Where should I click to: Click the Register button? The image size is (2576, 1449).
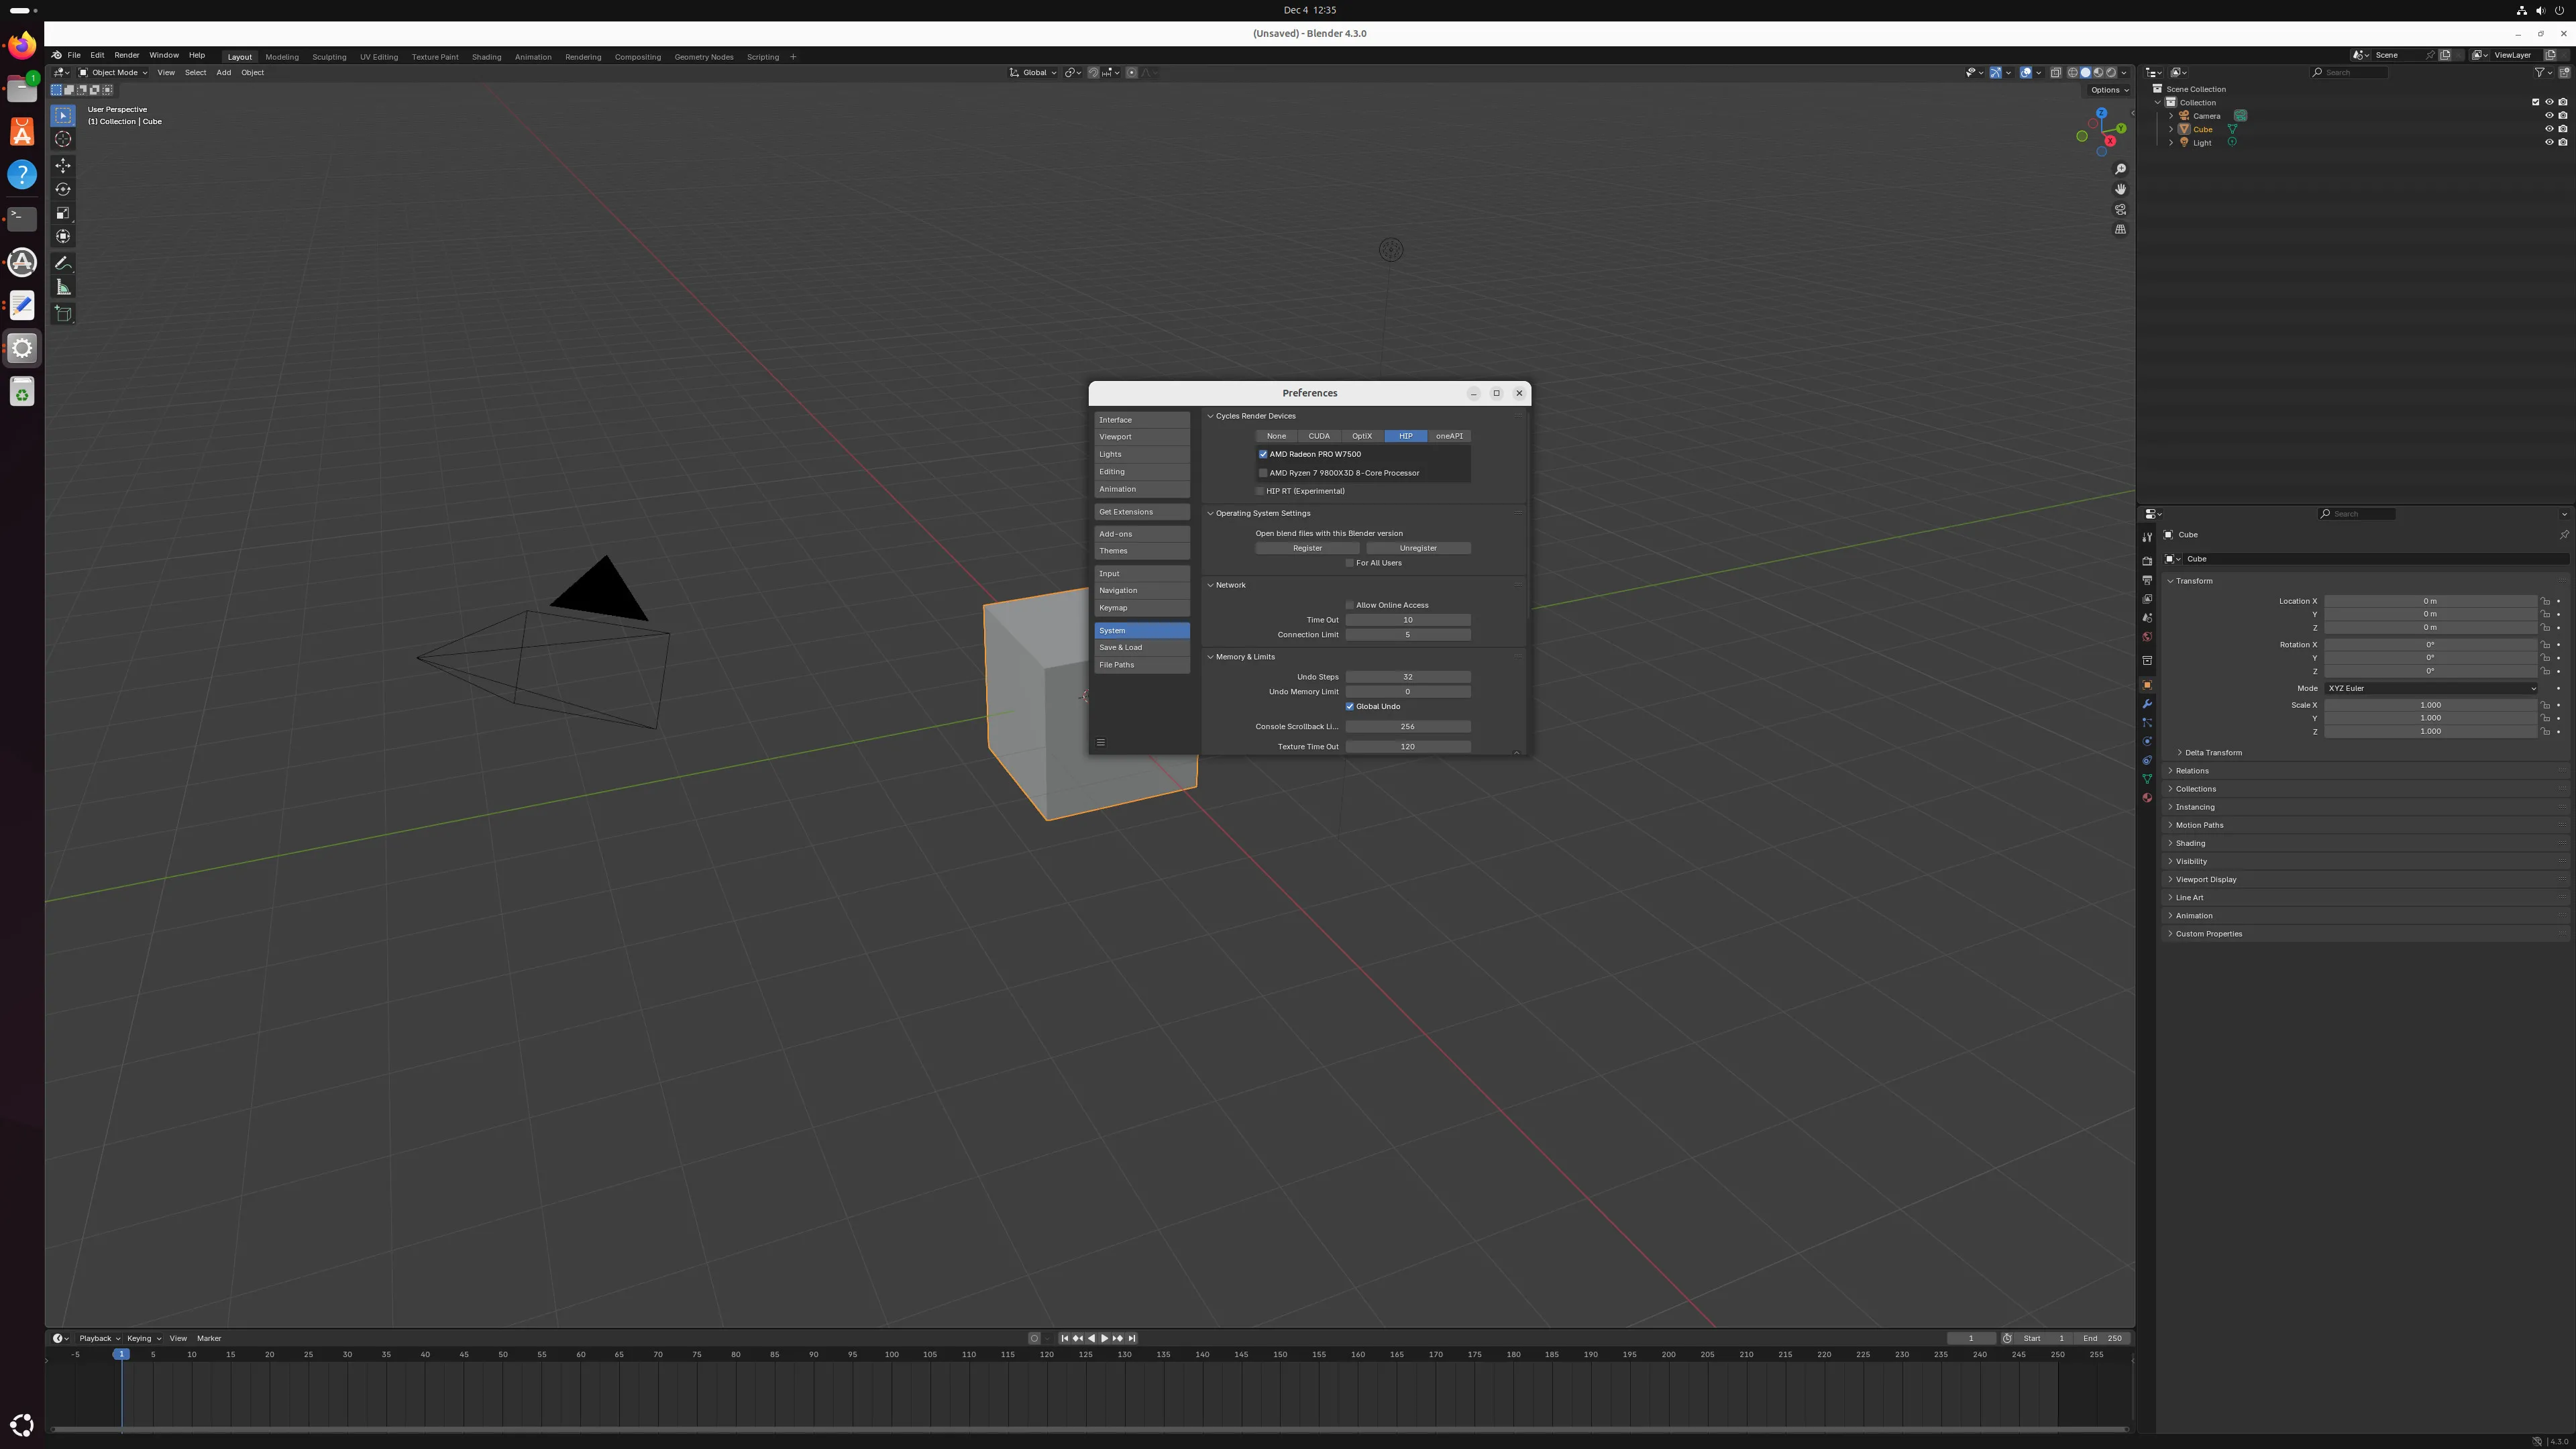coord(1307,548)
